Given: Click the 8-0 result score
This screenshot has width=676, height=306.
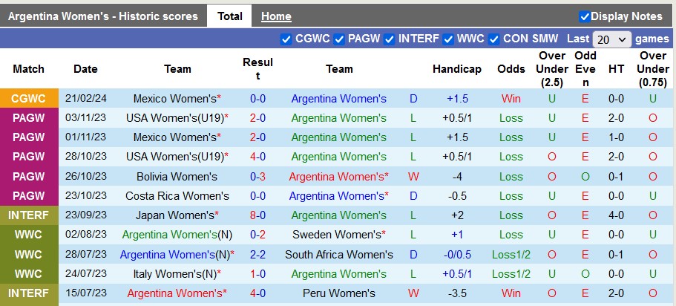Looking at the screenshot, I should click(257, 215).
